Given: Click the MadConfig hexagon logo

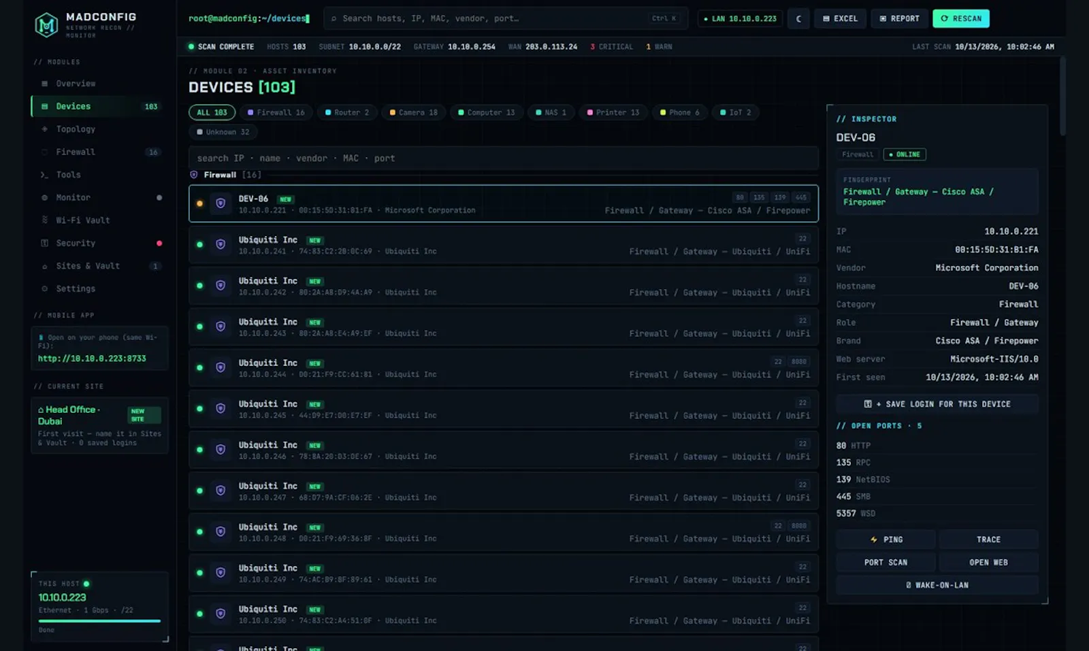Looking at the screenshot, I should [46, 25].
